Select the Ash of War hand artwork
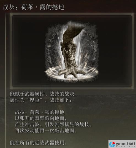This screenshot has width=136, height=148. (72, 52)
